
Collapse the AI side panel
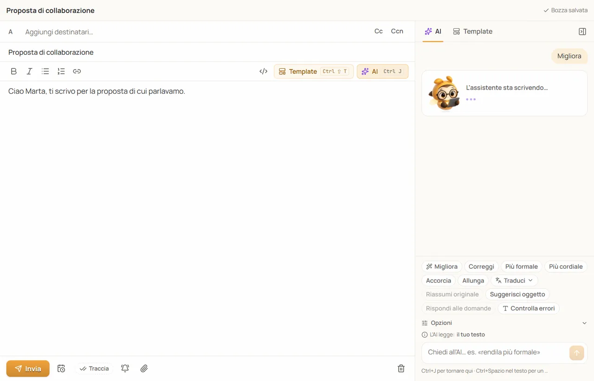[x=582, y=32]
